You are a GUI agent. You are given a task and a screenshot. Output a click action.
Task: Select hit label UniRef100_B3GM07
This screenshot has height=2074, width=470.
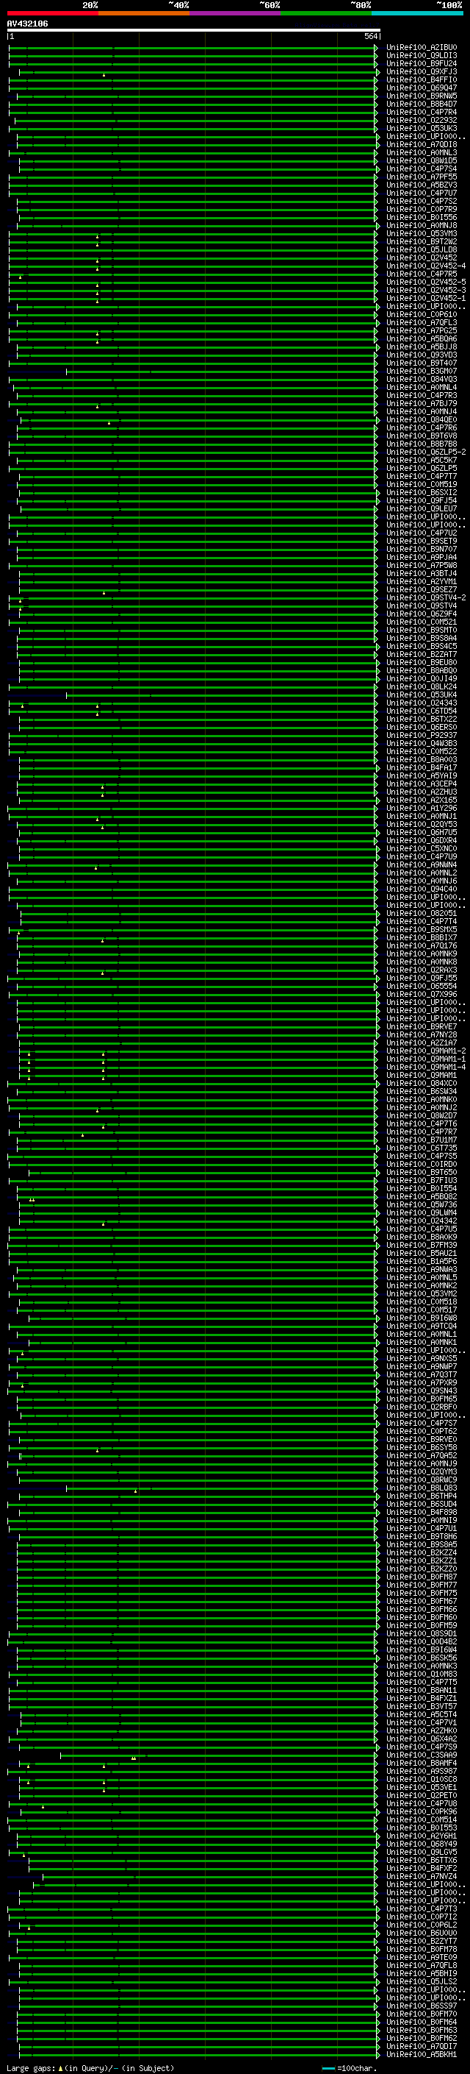point(422,371)
